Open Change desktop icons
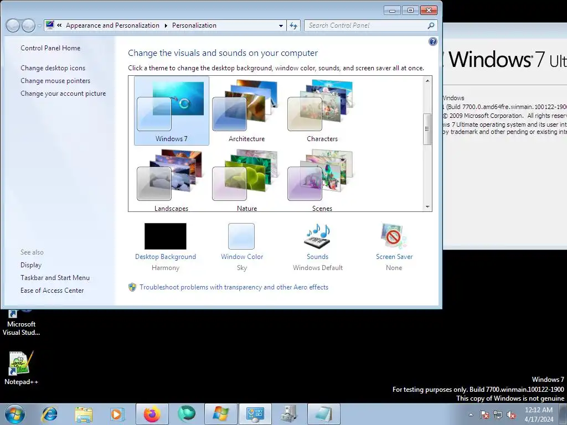This screenshot has width=567, height=425. point(53,68)
